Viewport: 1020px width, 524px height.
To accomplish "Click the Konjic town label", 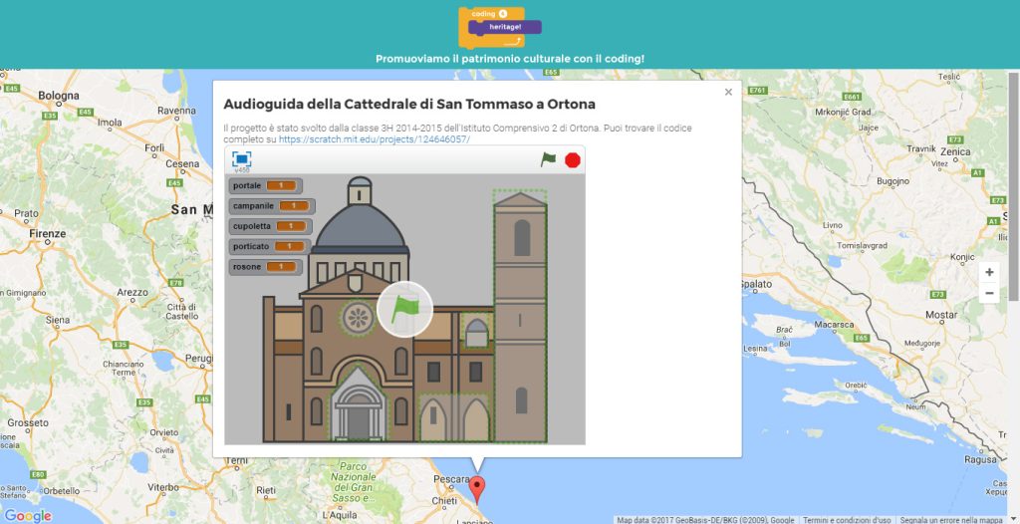I will [x=962, y=257].
